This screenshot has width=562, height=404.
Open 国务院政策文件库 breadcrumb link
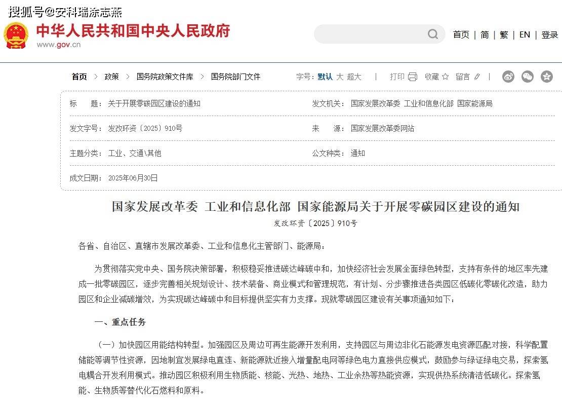tap(165, 77)
